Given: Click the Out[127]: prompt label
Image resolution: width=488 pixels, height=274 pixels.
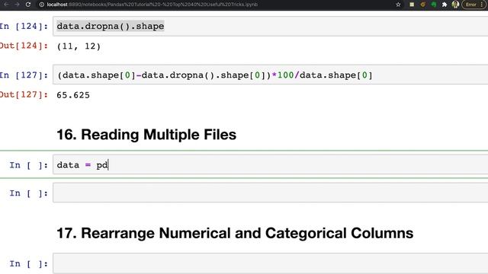Looking at the screenshot, I should (24, 94).
